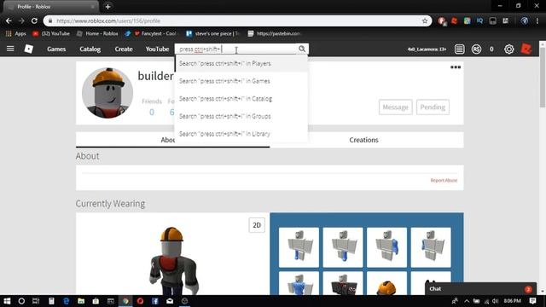The height and width of the screenshot is (307, 546).
Task: Launch Microsoft Edge from taskbar
Action: coord(67,301)
